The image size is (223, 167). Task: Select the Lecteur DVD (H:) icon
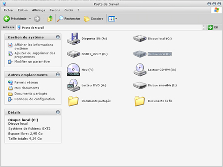(73, 85)
